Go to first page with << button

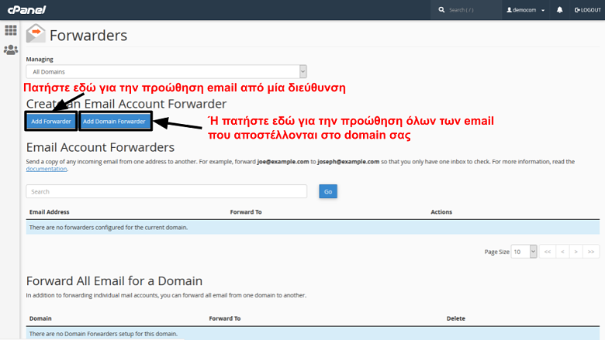[x=548, y=252]
